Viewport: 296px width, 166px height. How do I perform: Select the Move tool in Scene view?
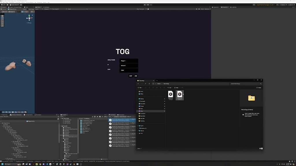2,18
